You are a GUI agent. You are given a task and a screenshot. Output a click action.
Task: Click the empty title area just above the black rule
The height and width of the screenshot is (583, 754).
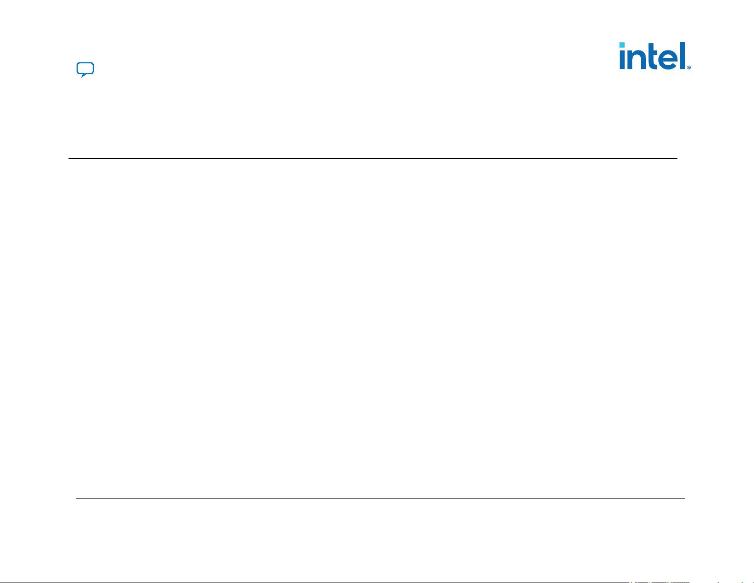click(371, 138)
